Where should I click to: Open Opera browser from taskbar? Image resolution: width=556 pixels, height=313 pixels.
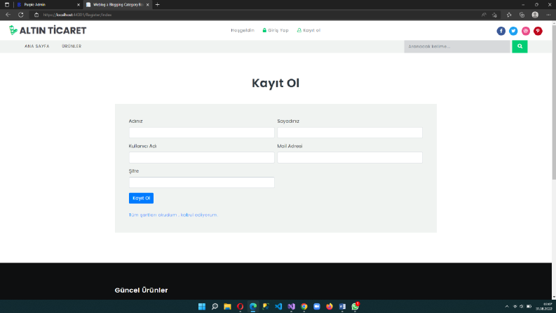240,307
